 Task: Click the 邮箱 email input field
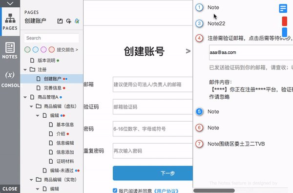tap(153, 85)
